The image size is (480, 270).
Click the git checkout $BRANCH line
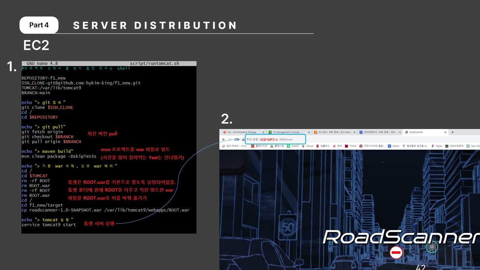pos(48,136)
